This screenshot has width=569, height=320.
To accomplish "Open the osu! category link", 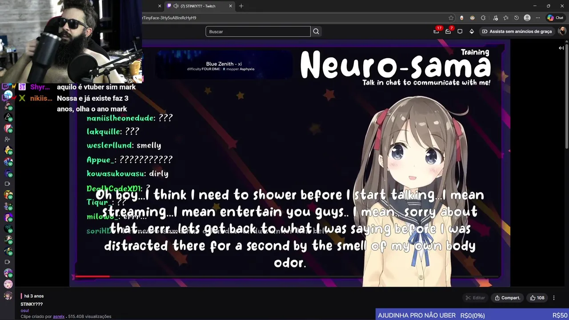I will (x=24, y=311).
